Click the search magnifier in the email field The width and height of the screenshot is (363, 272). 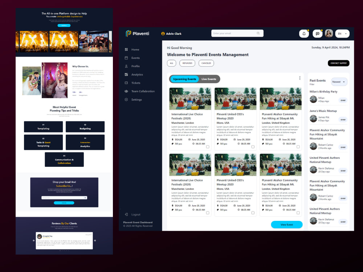258,33
